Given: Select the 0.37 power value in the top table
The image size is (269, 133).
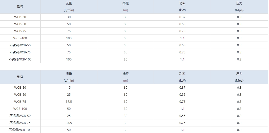Looking at the screenshot, I should click(x=182, y=17).
